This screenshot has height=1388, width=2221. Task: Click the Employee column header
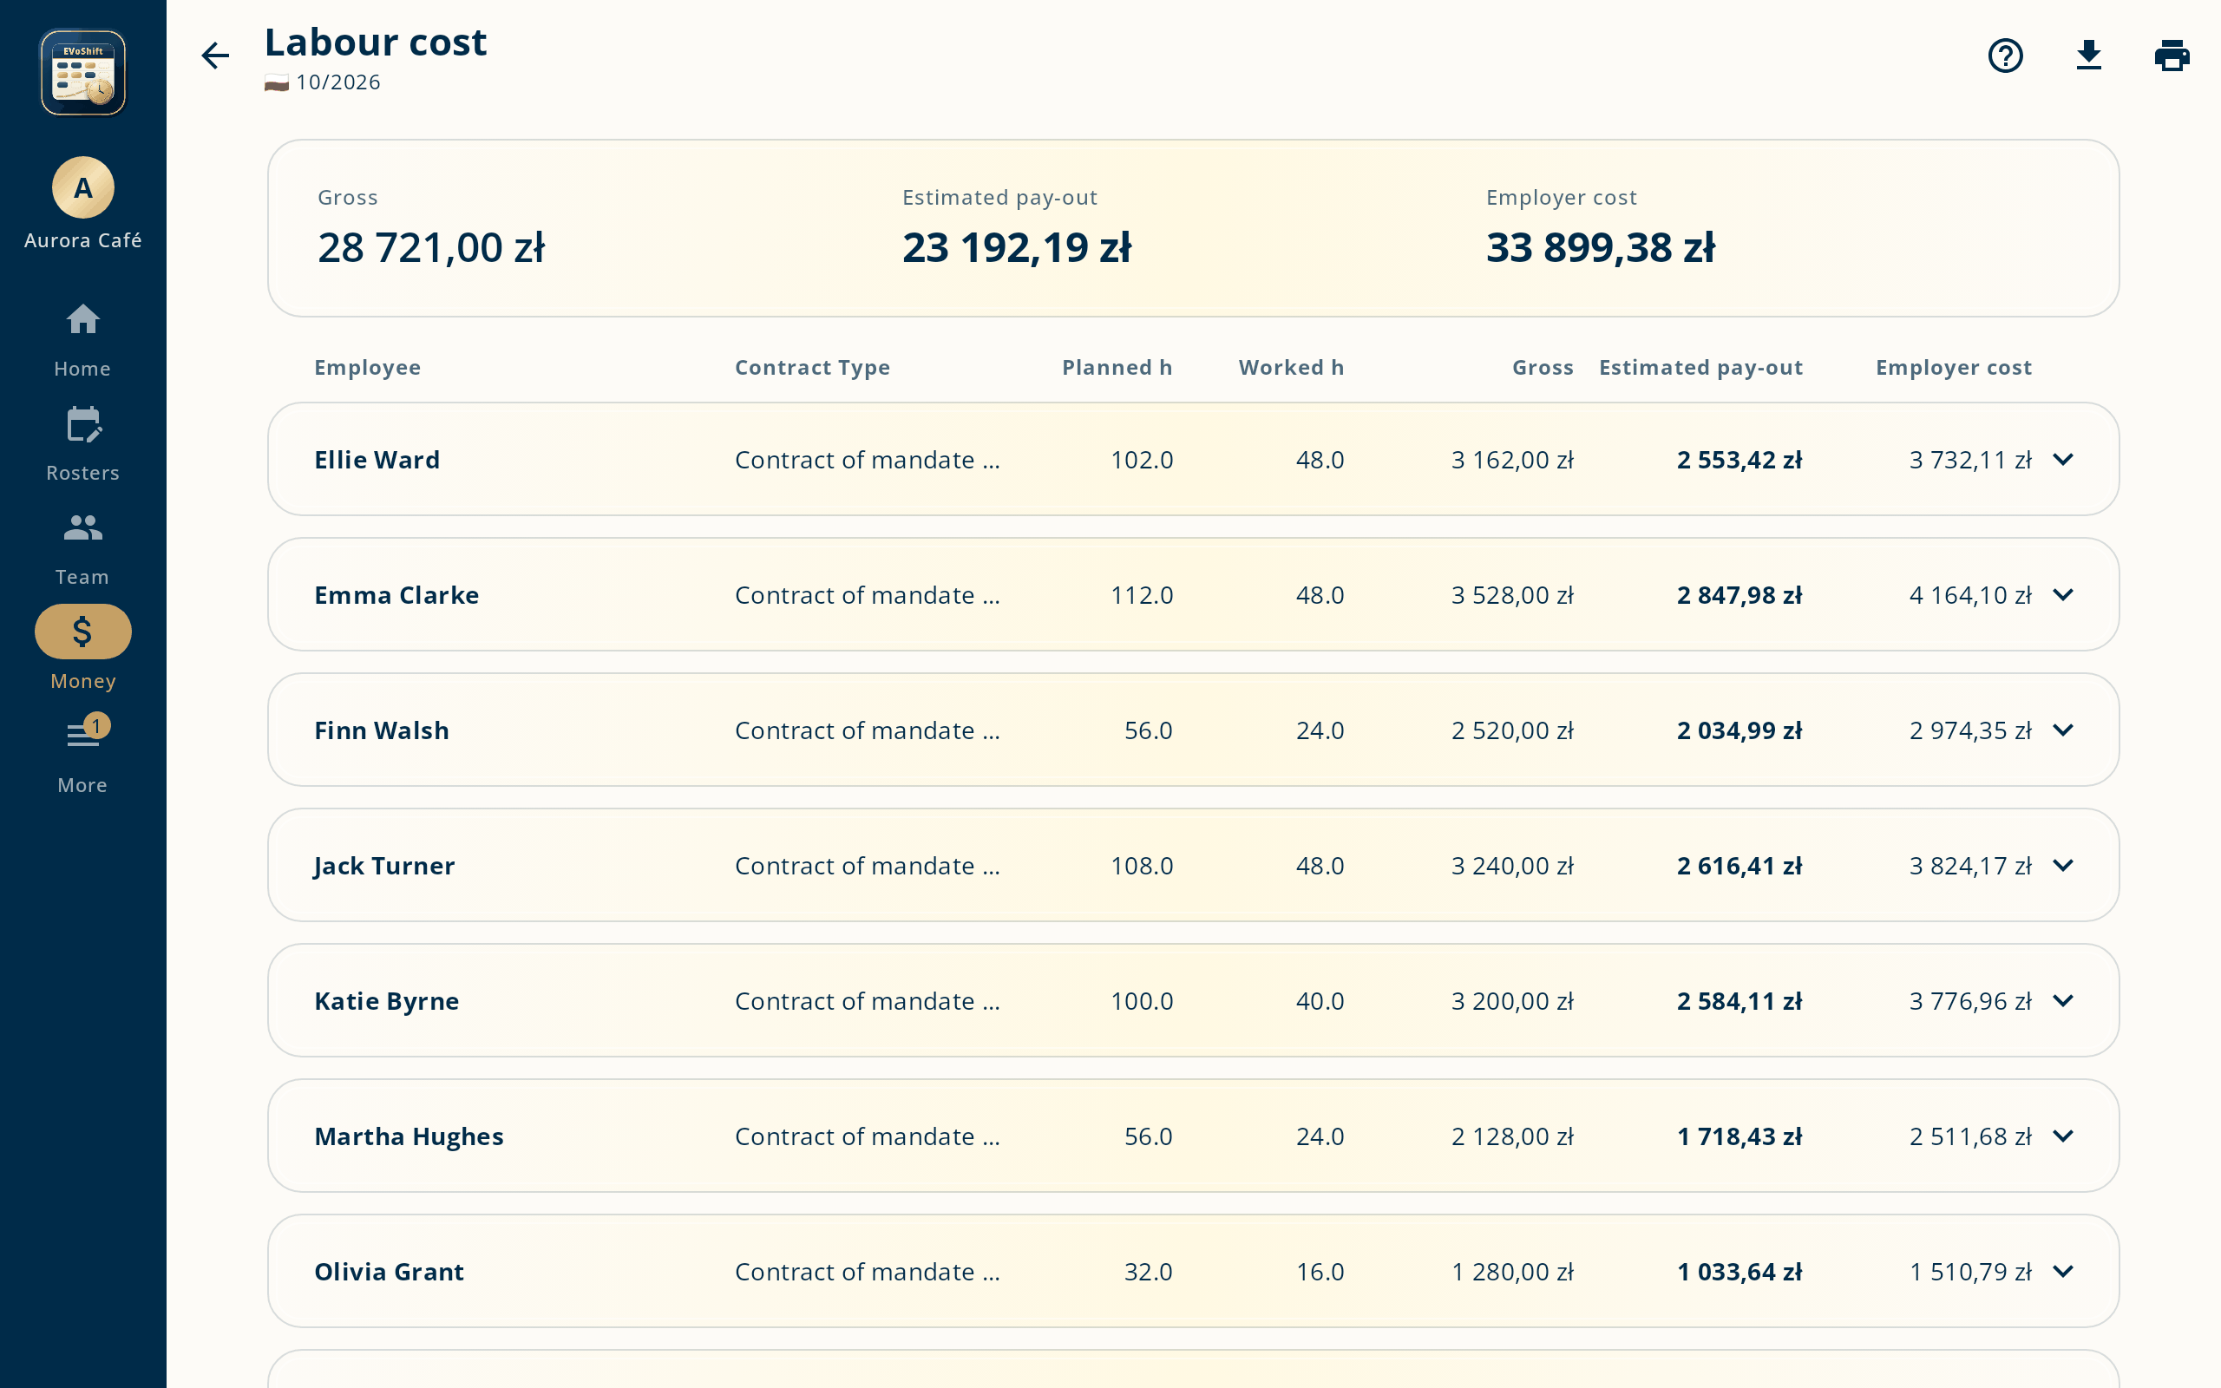pyautogui.click(x=367, y=367)
